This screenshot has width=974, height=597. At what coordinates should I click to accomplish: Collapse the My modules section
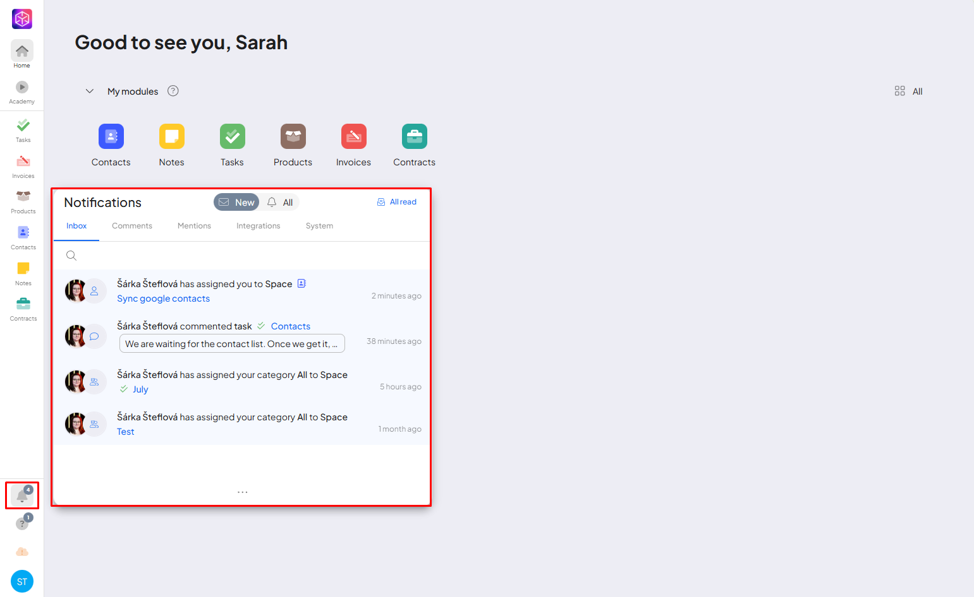pyautogui.click(x=90, y=92)
